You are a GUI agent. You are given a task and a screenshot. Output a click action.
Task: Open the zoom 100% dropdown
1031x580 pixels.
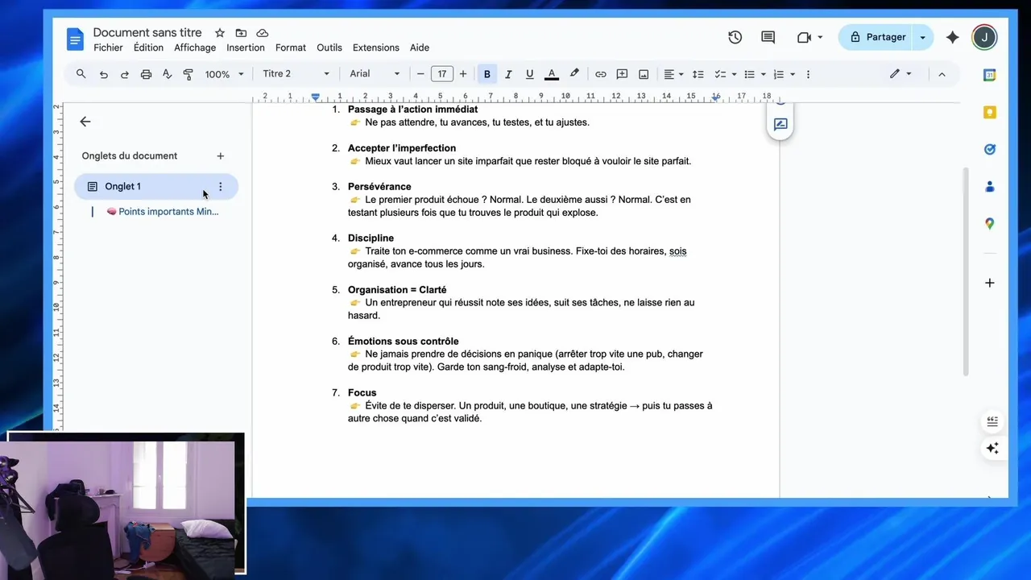224,74
